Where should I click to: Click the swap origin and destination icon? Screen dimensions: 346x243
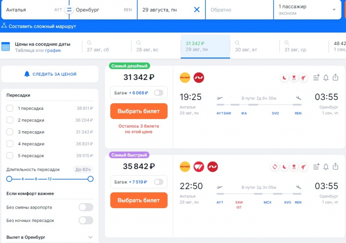click(69, 10)
